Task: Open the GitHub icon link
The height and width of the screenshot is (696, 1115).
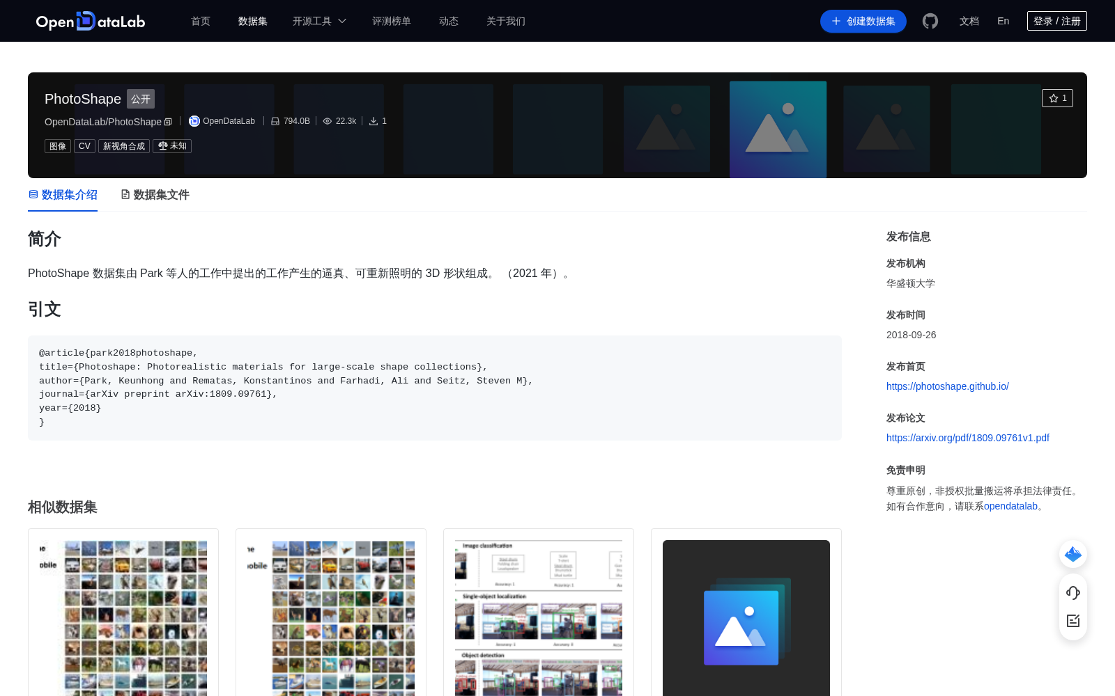Action: click(930, 21)
